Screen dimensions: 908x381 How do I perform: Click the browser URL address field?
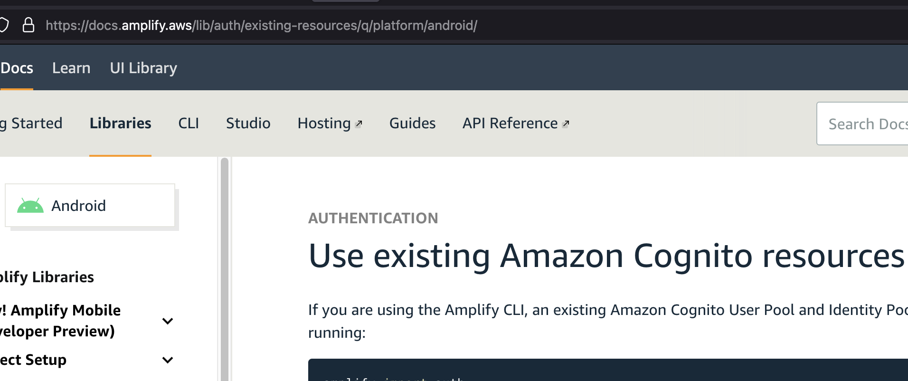coord(262,25)
